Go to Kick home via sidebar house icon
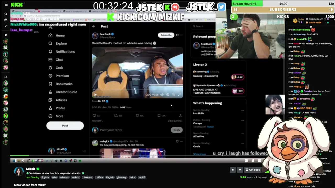Image resolution: width=335 pixels, height=188 pixels. [6, 14]
